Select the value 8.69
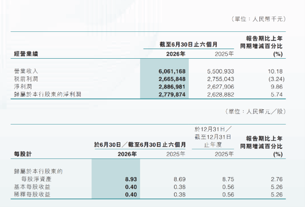This screenshot has width=305, height=207. coord(179,179)
